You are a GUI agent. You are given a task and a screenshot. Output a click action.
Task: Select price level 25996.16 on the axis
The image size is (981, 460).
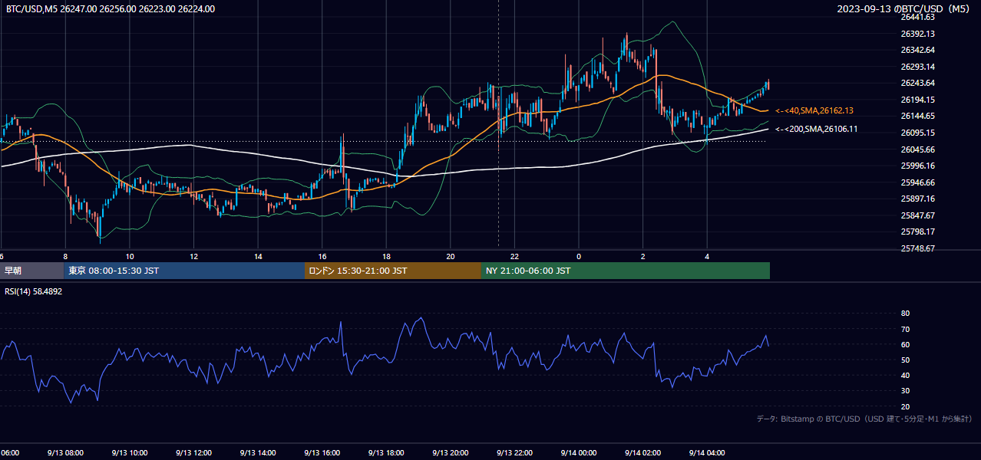point(917,166)
